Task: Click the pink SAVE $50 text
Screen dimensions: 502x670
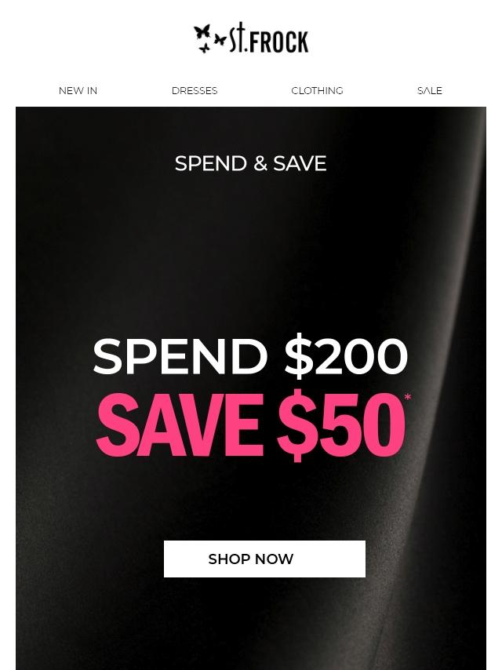Action: pos(251,425)
